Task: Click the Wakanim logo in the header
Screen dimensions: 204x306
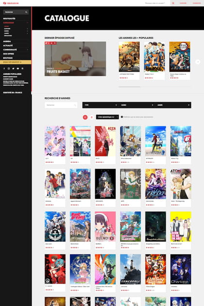Action: pyautogui.click(x=11, y=3)
